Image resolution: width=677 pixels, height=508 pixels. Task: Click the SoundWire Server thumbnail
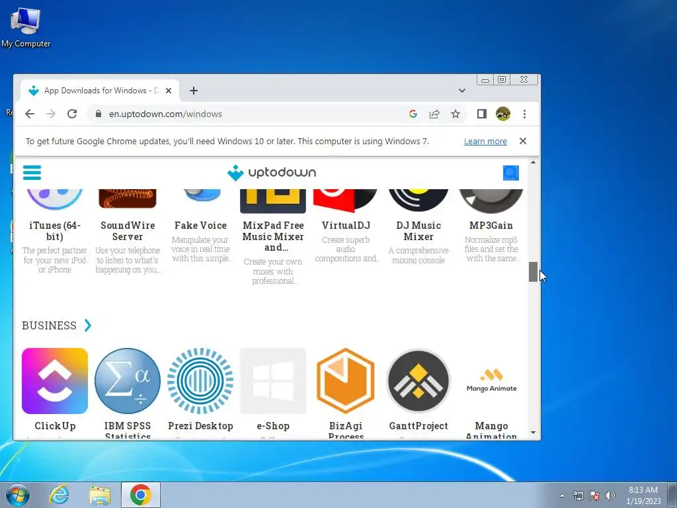tap(128, 198)
